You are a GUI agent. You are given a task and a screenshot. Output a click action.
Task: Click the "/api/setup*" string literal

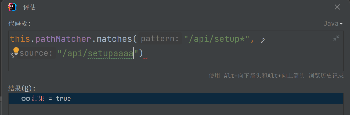pyautogui.click(x=217, y=39)
